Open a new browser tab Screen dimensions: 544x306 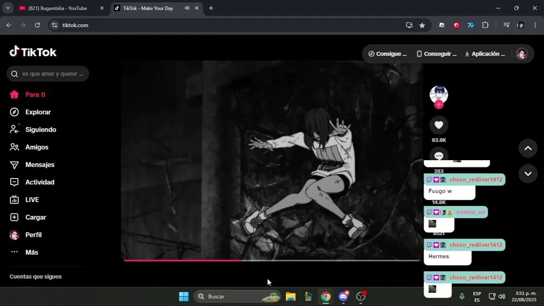click(x=211, y=8)
